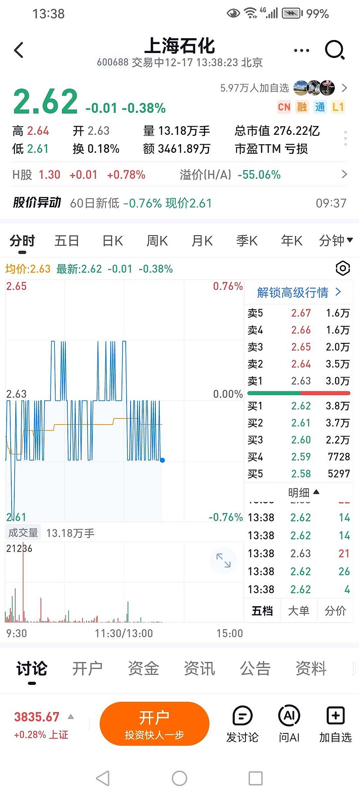Collapse the 明细 trade details list
Viewport: 359px width, 799px height.
pyautogui.click(x=303, y=493)
